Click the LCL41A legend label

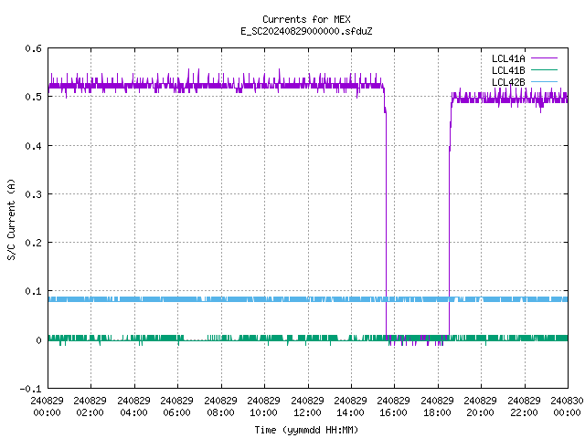tap(508, 58)
